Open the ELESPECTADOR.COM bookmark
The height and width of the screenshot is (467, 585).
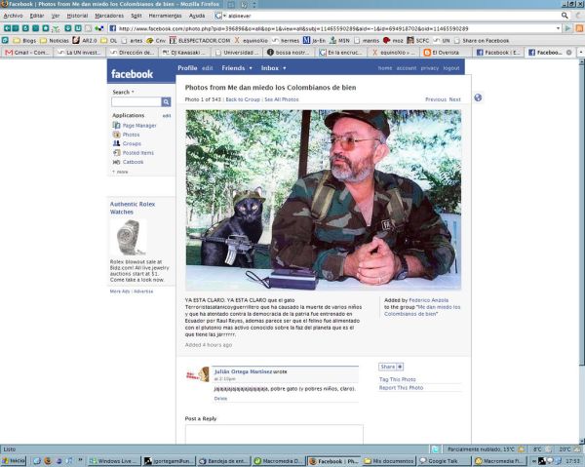point(200,41)
